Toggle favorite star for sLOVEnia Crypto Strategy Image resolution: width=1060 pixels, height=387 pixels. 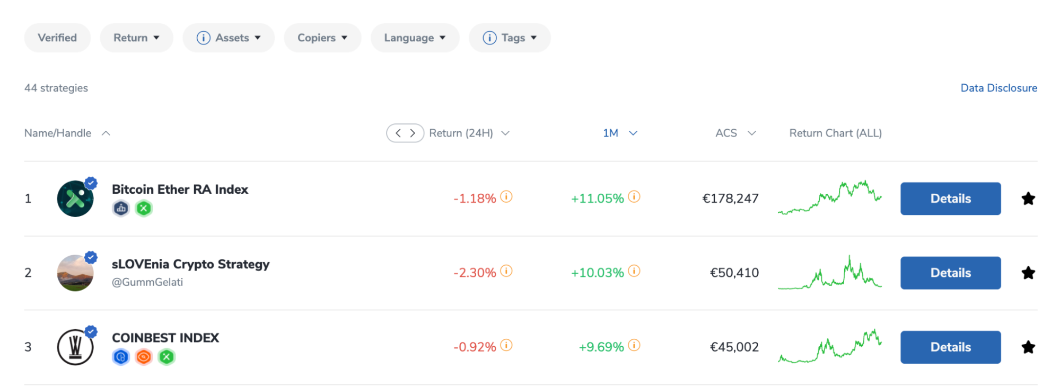1028,273
